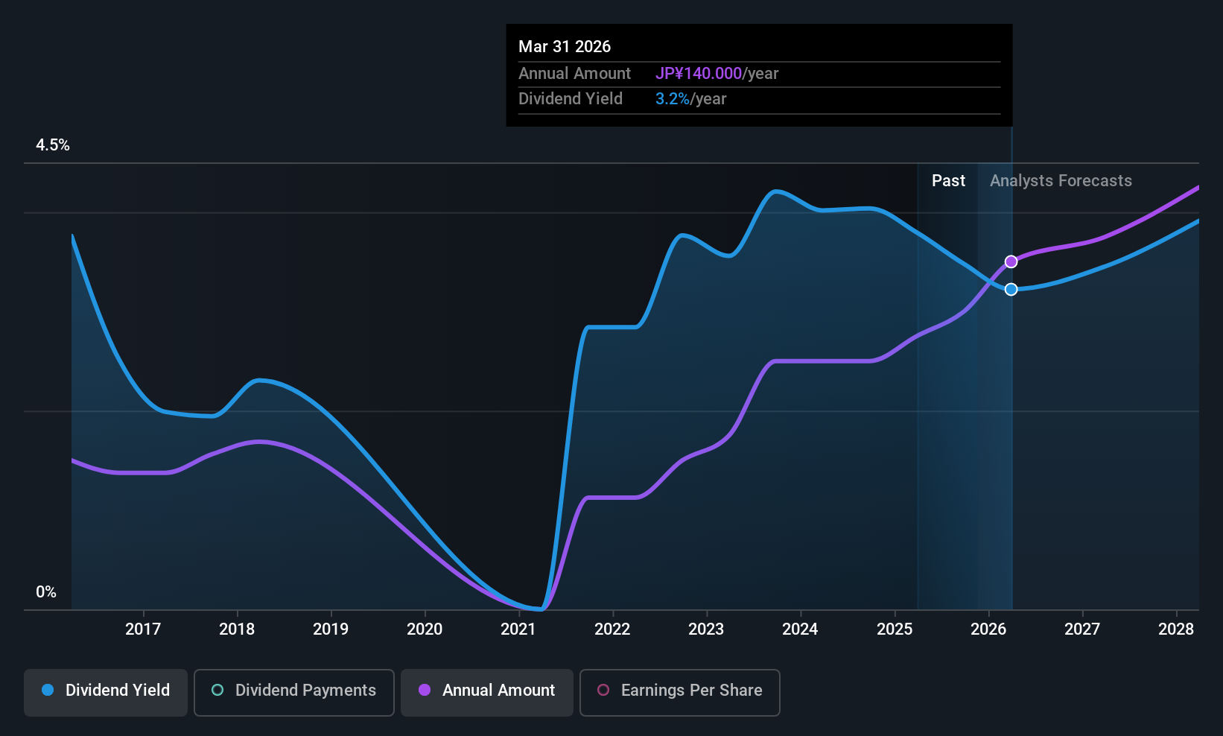Select the Earnings Per Share ring icon
Viewport: 1223px width, 736px height.
tap(603, 691)
